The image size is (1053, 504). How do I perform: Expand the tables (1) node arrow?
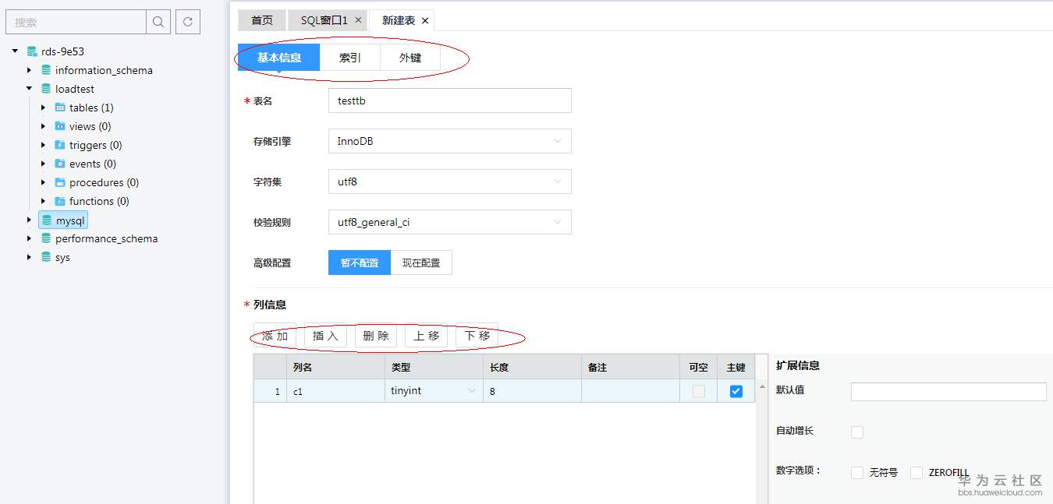[x=43, y=107]
